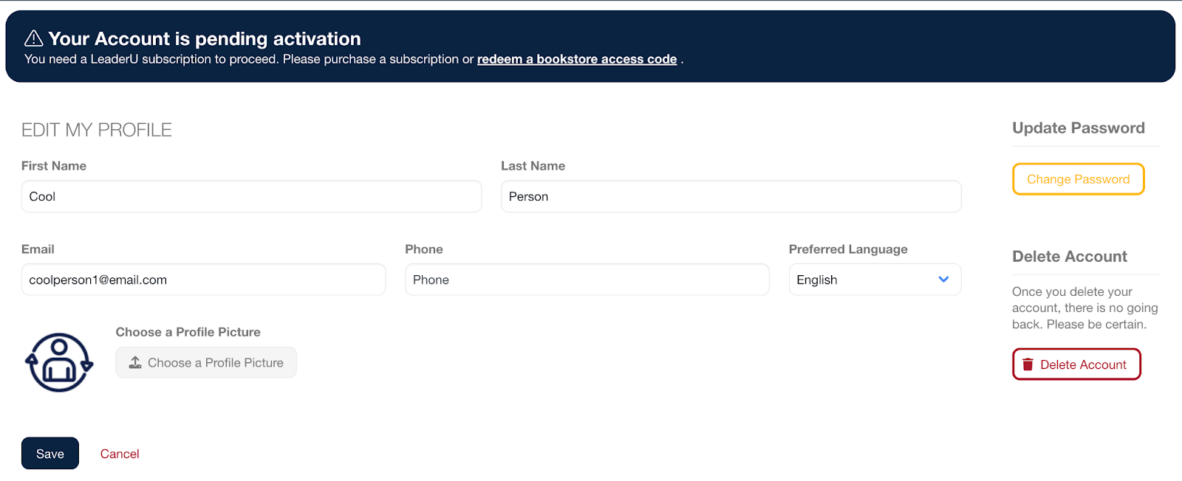Click the blue chevron on language selector
The width and height of the screenshot is (1182, 481).
click(x=943, y=280)
